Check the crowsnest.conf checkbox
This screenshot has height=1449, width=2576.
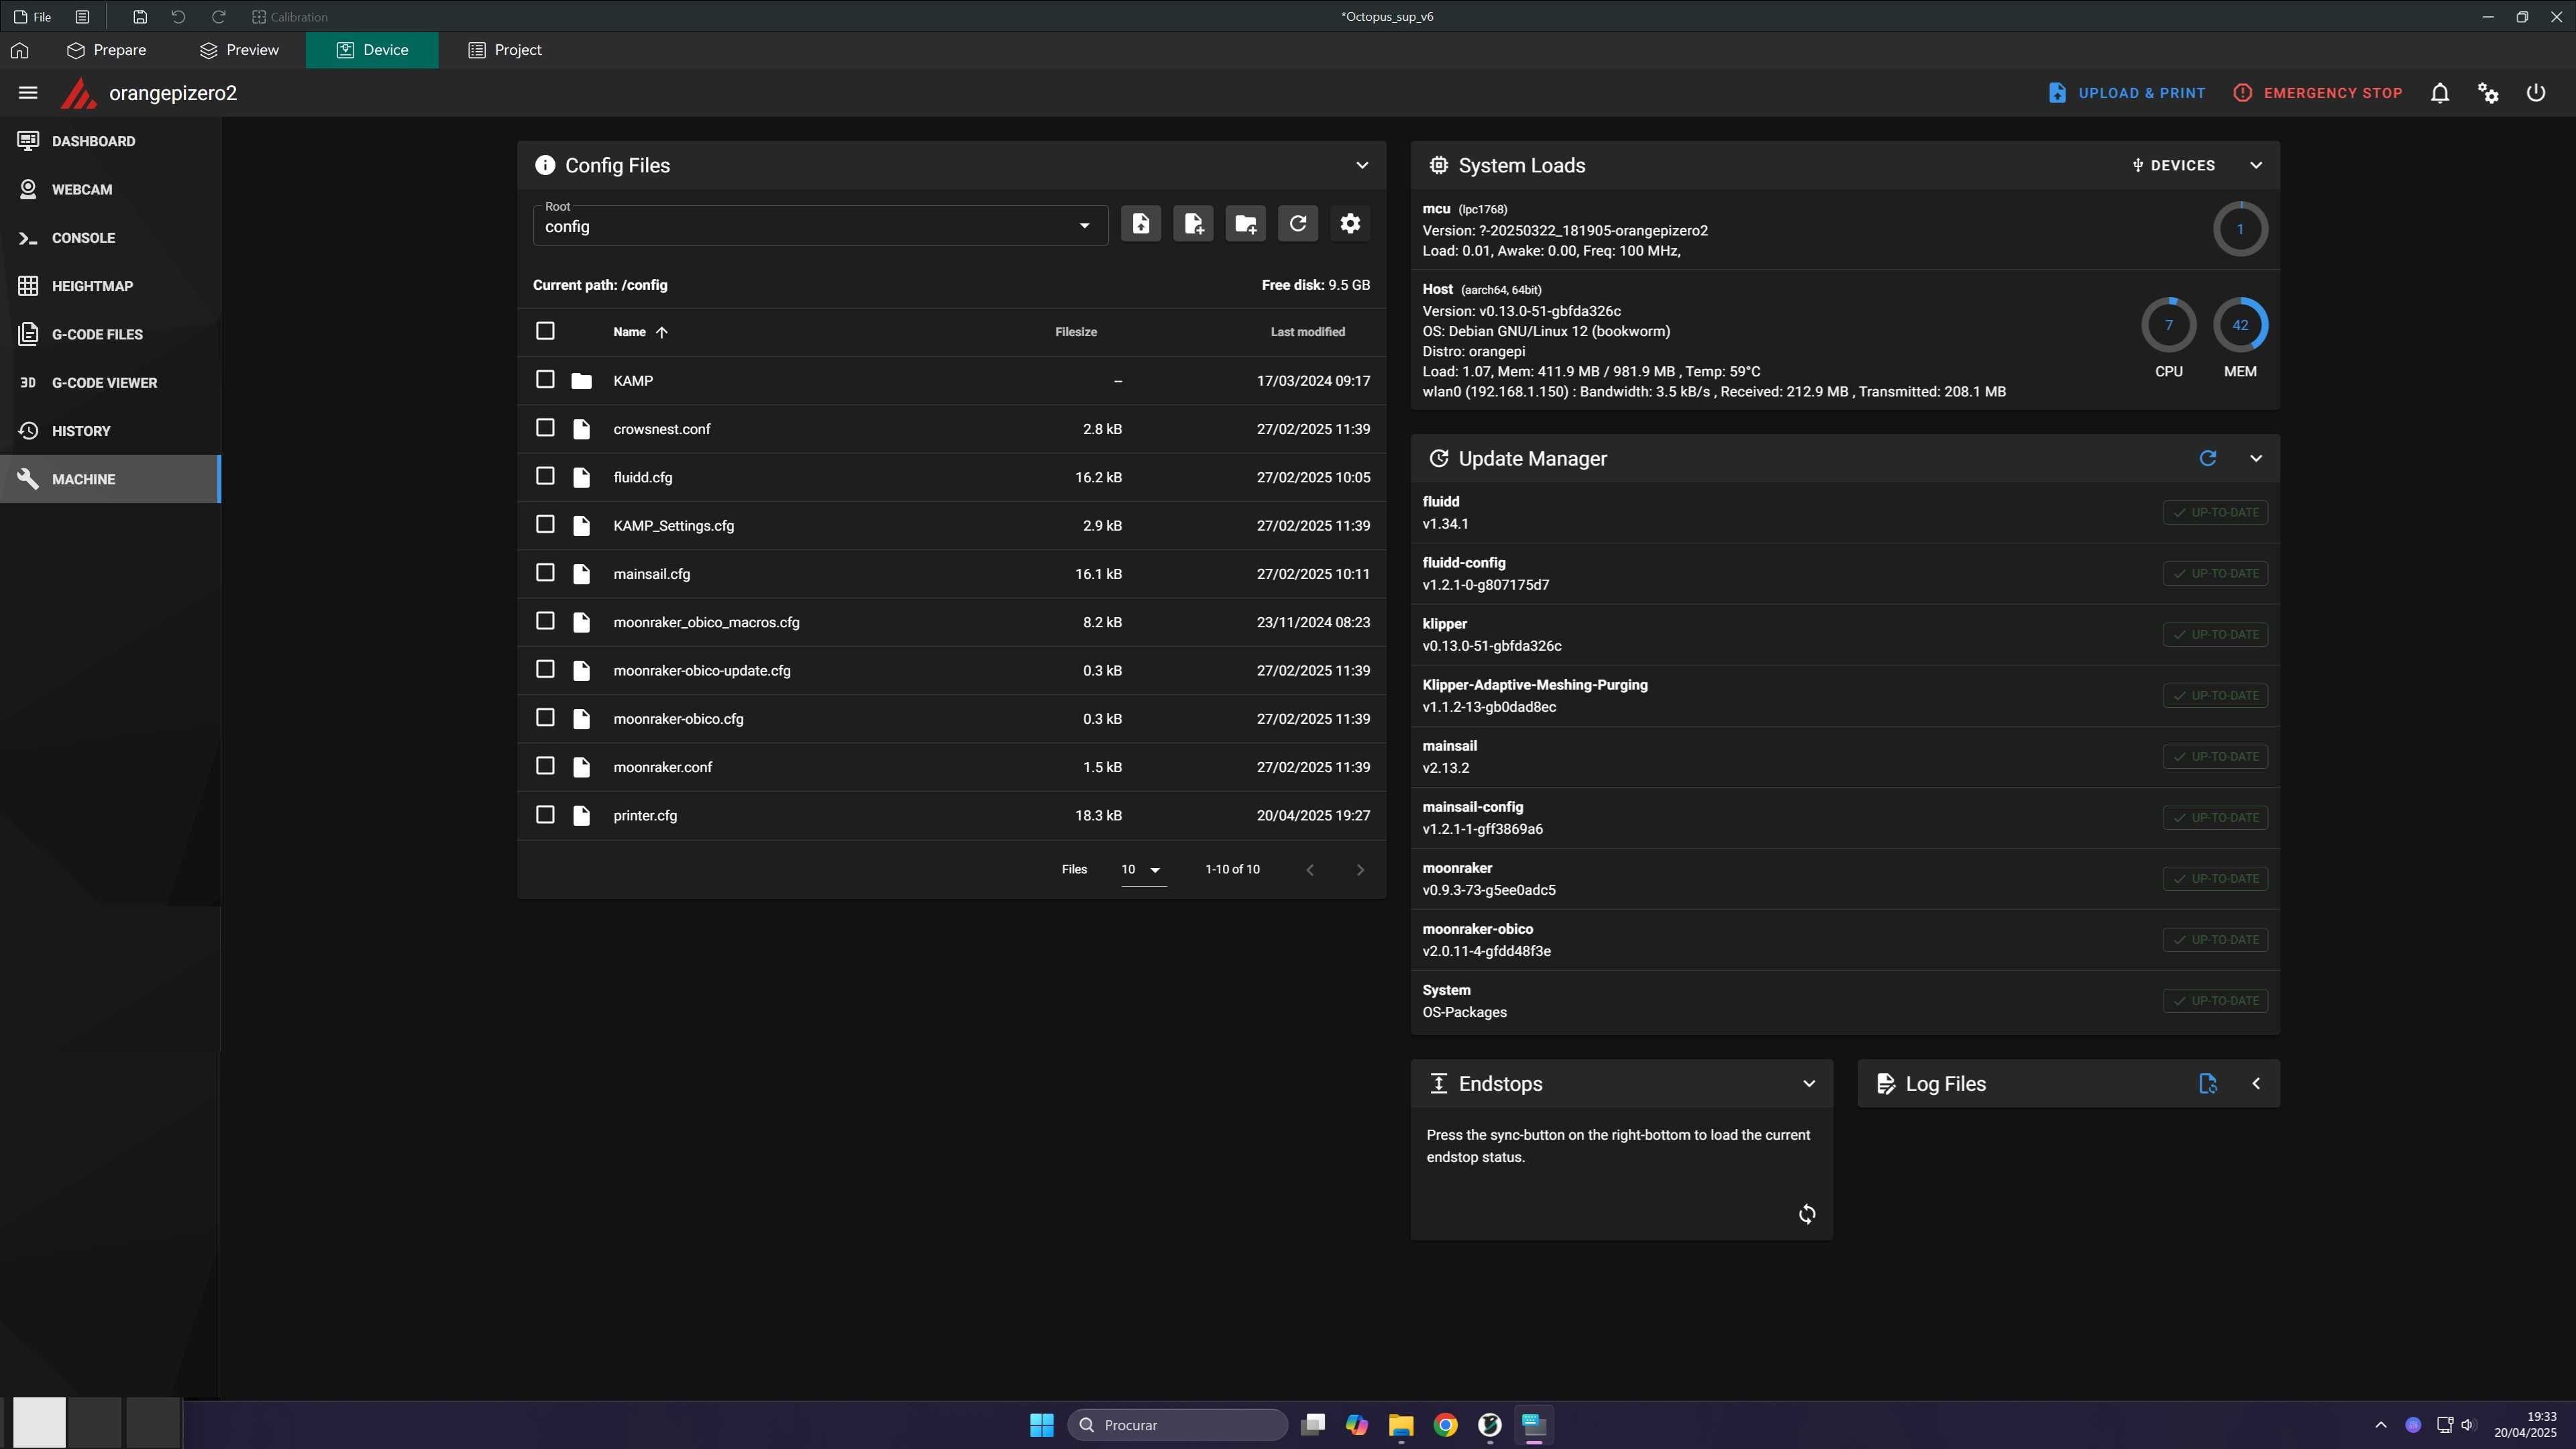(545, 428)
